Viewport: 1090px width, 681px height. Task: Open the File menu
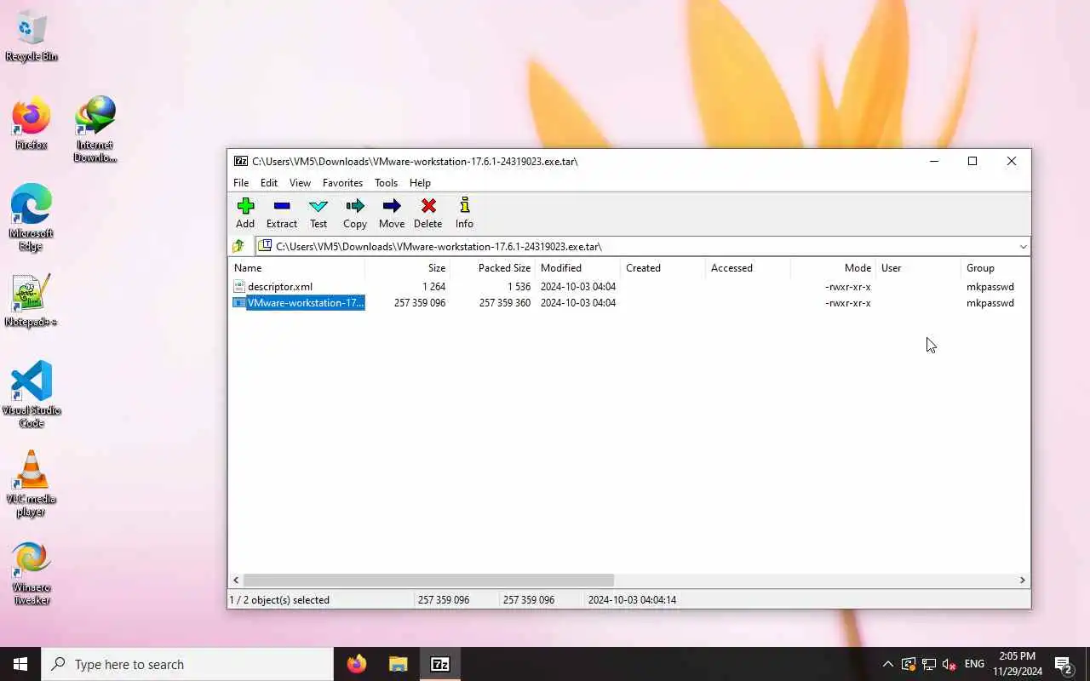point(241,183)
